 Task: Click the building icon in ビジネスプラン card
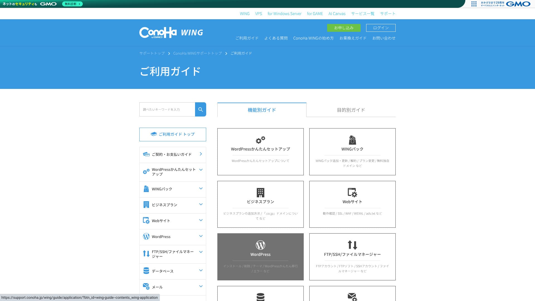260,192
